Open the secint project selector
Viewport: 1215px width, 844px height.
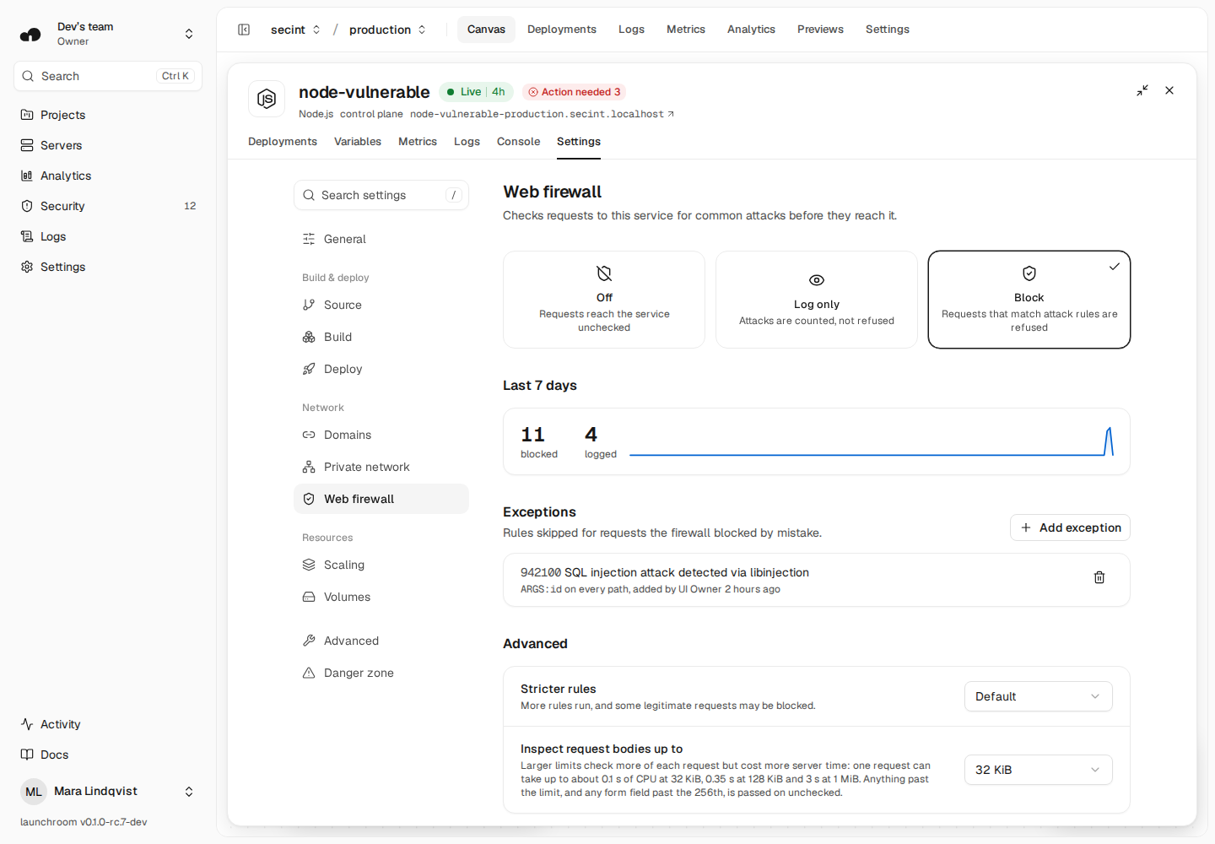coord(295,30)
